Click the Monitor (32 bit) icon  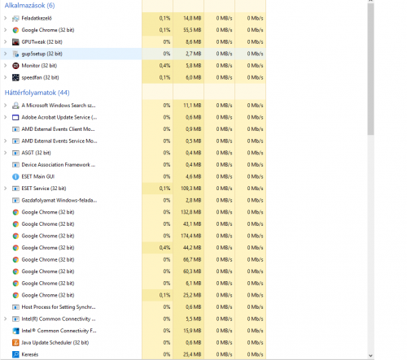(15, 66)
